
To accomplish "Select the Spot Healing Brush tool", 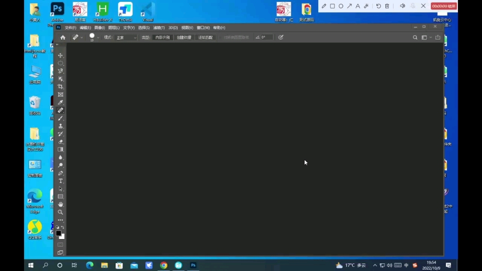I will pyautogui.click(x=60, y=110).
